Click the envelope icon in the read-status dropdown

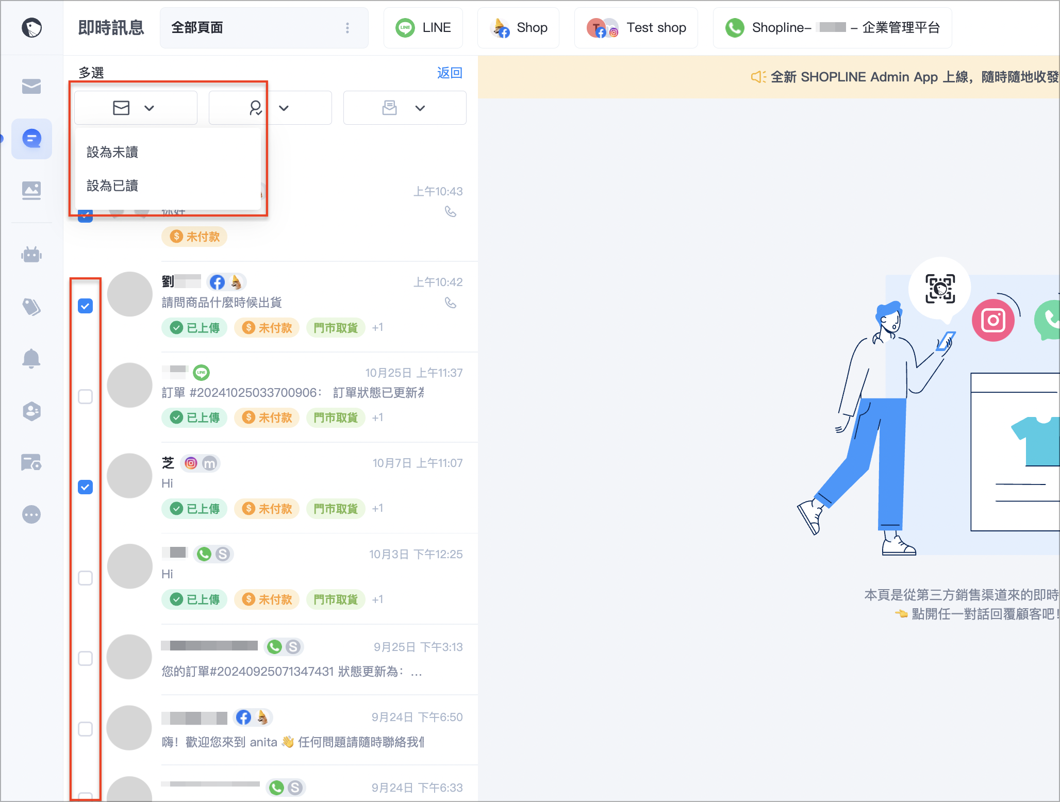pos(121,108)
